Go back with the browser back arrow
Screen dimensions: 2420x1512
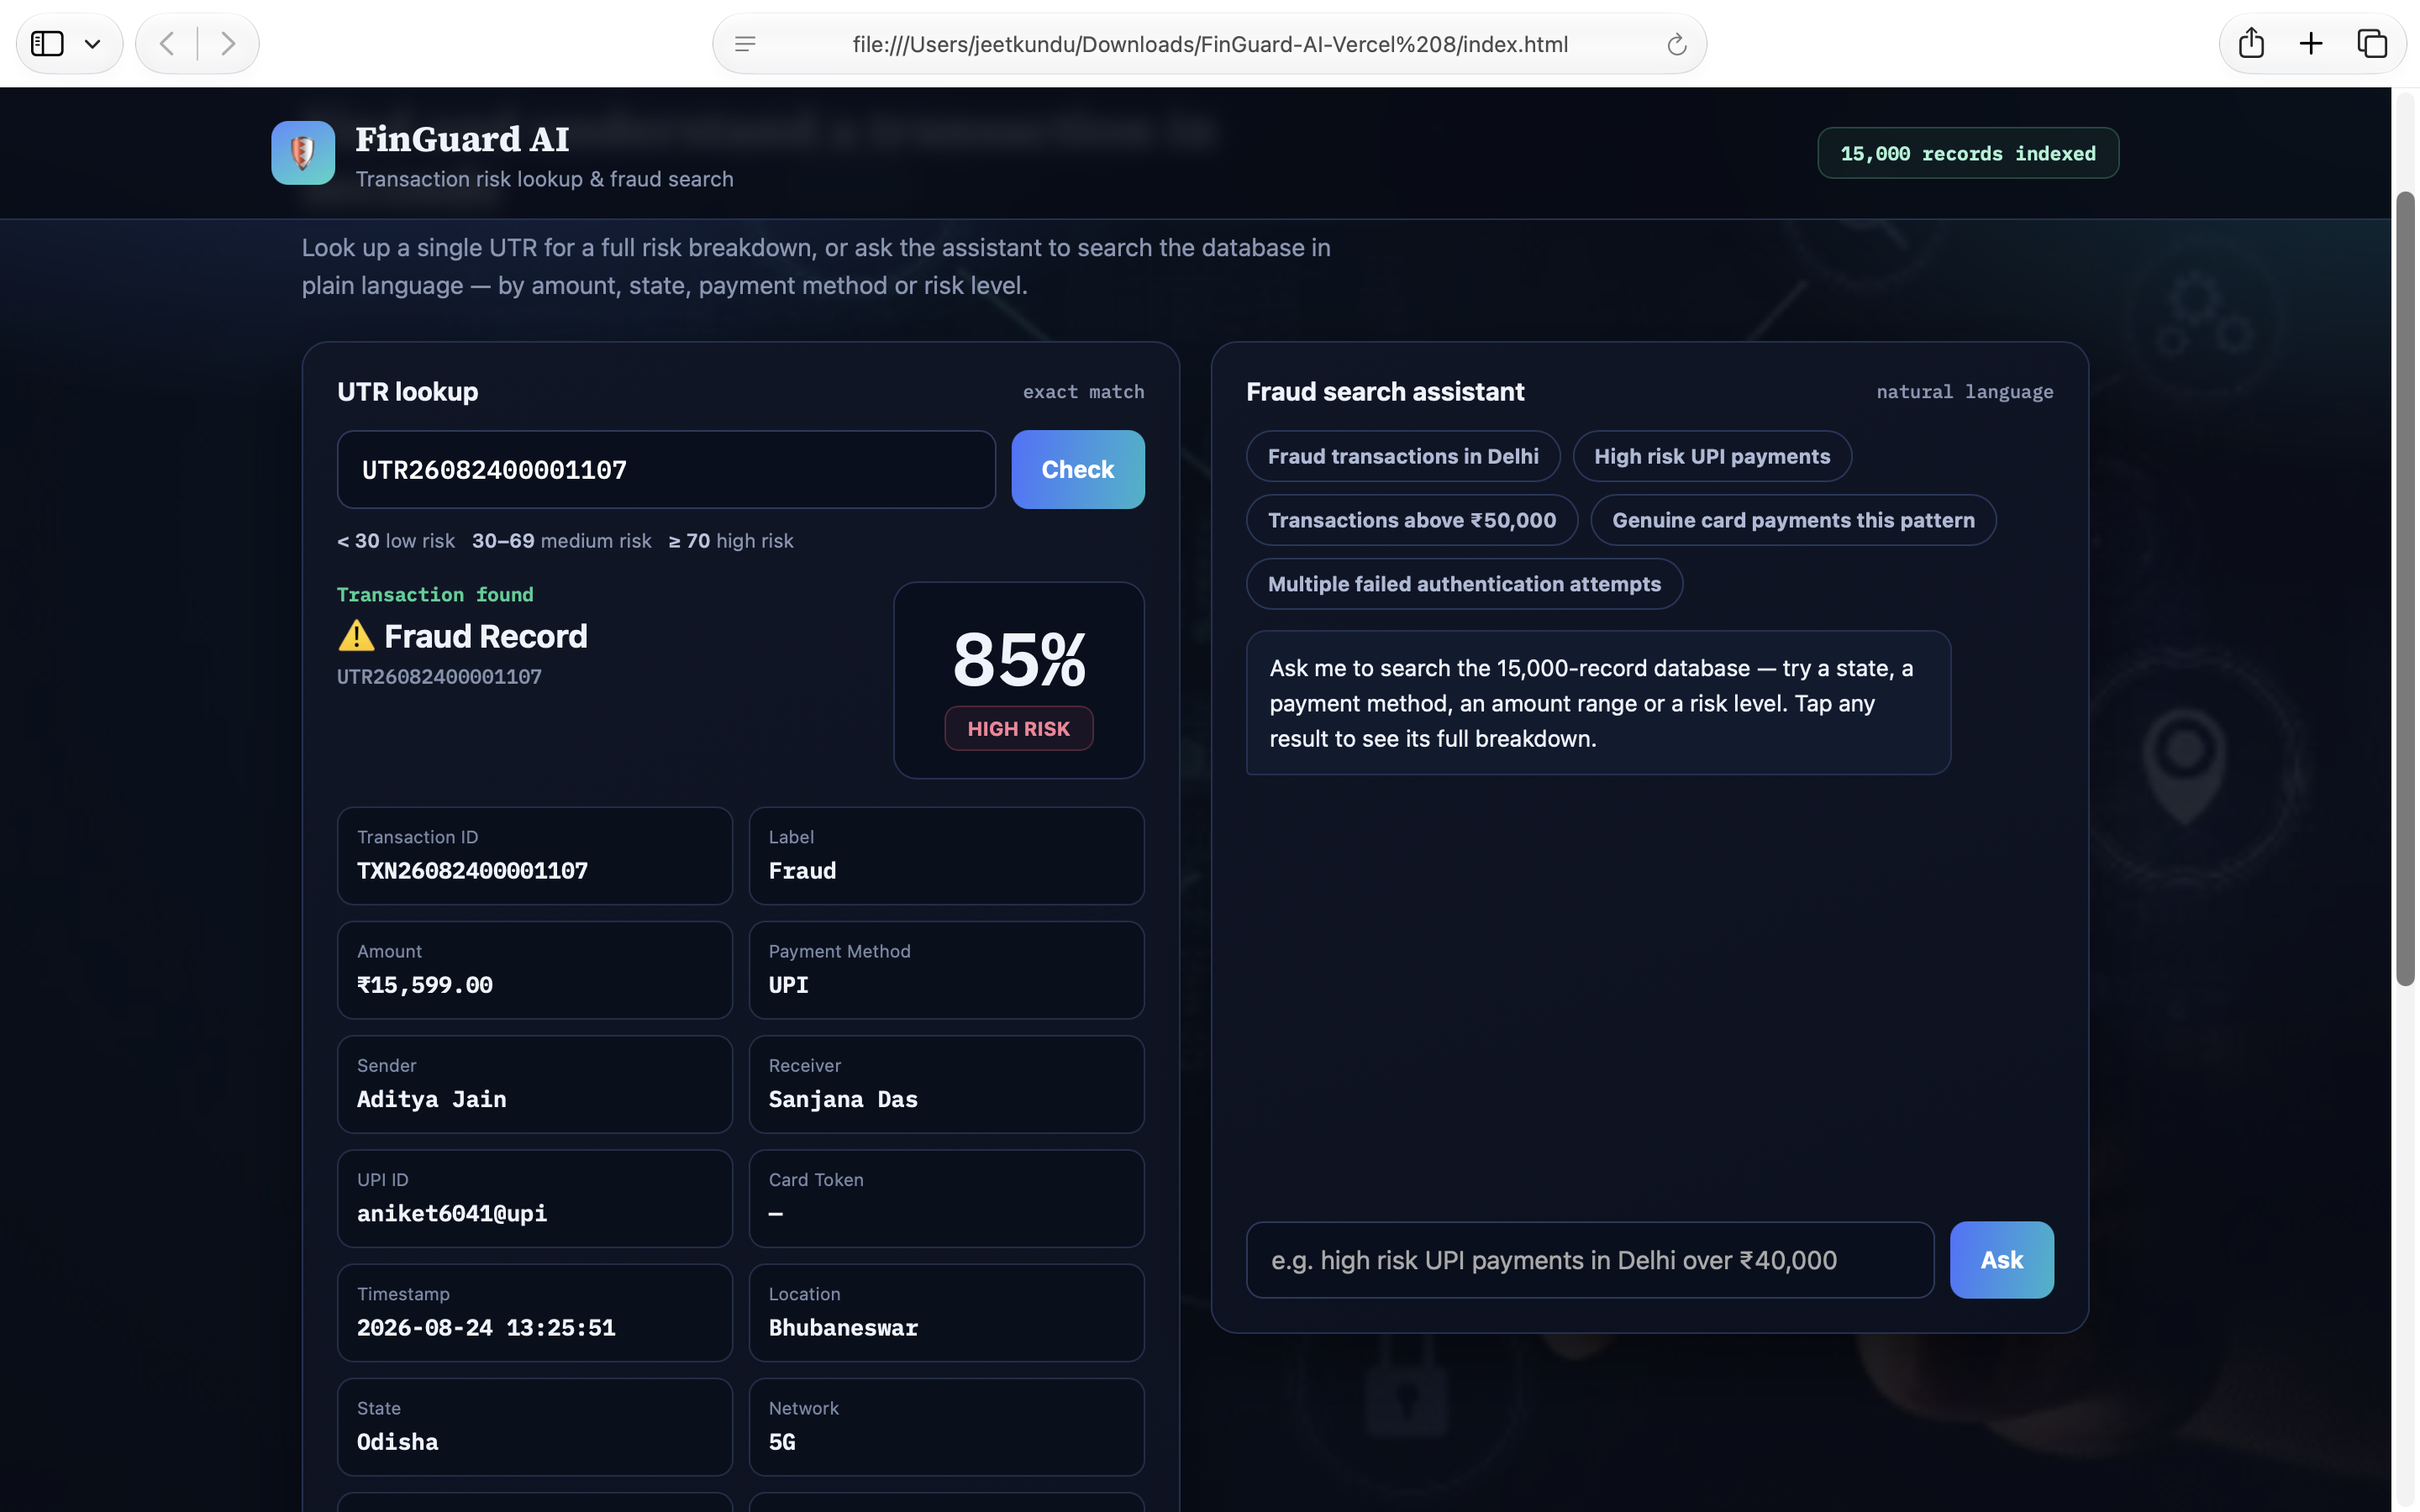[167, 44]
